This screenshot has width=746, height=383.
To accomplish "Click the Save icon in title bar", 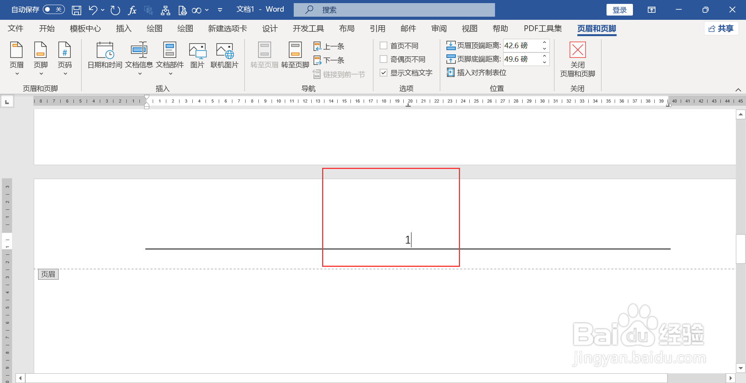I will 77,10.
